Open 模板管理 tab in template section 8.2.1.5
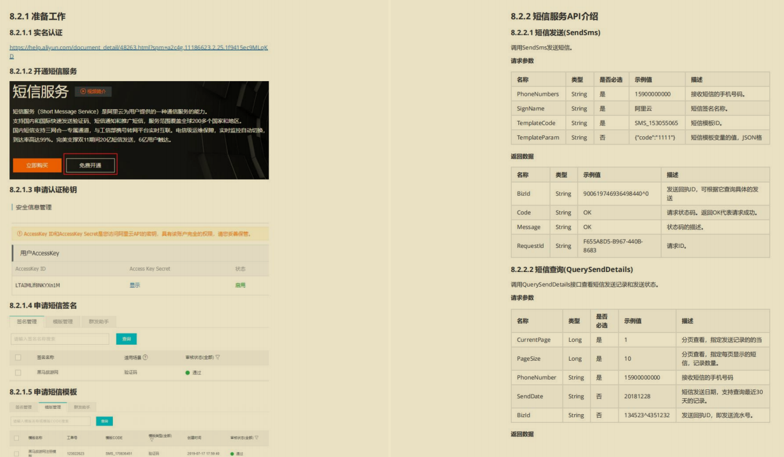This screenshot has width=784, height=457. pos(52,406)
